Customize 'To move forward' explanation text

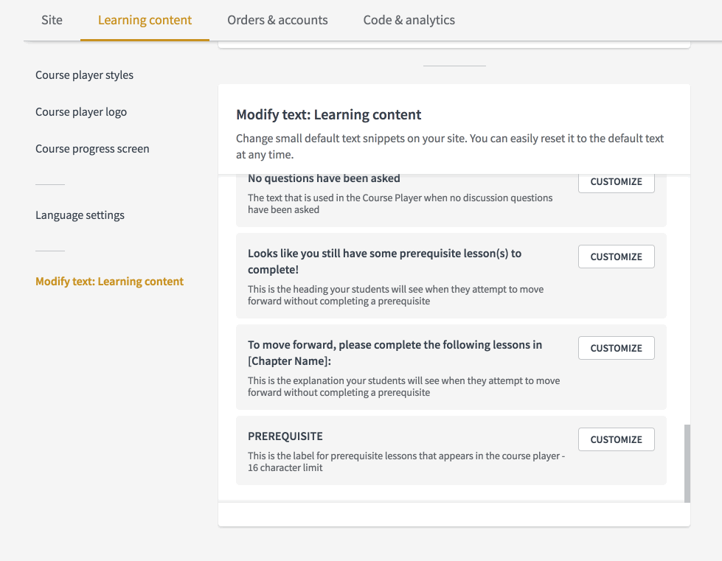tap(616, 348)
